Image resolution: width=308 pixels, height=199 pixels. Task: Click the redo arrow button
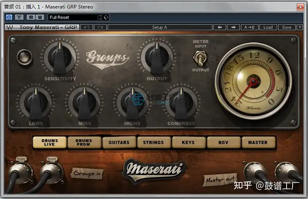[x=101, y=27]
